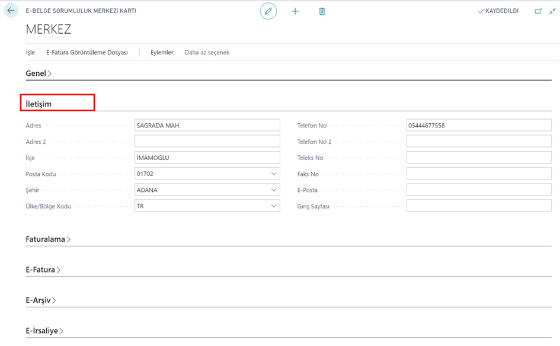Viewport: 560px width, 346px height.
Task: Open the Şehir dropdown arrow
Action: 274,190
